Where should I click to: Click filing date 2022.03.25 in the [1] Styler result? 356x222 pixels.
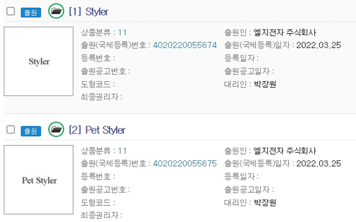(319, 45)
